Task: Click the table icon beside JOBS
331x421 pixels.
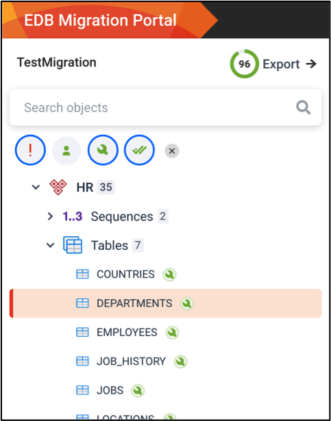Action: (82, 390)
